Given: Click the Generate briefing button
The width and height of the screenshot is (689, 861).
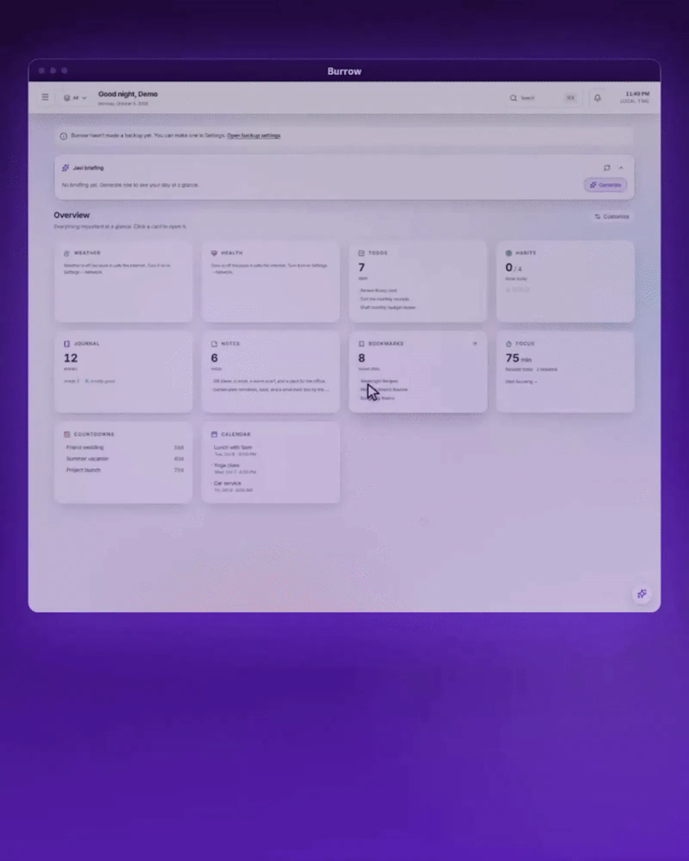Looking at the screenshot, I should [605, 185].
